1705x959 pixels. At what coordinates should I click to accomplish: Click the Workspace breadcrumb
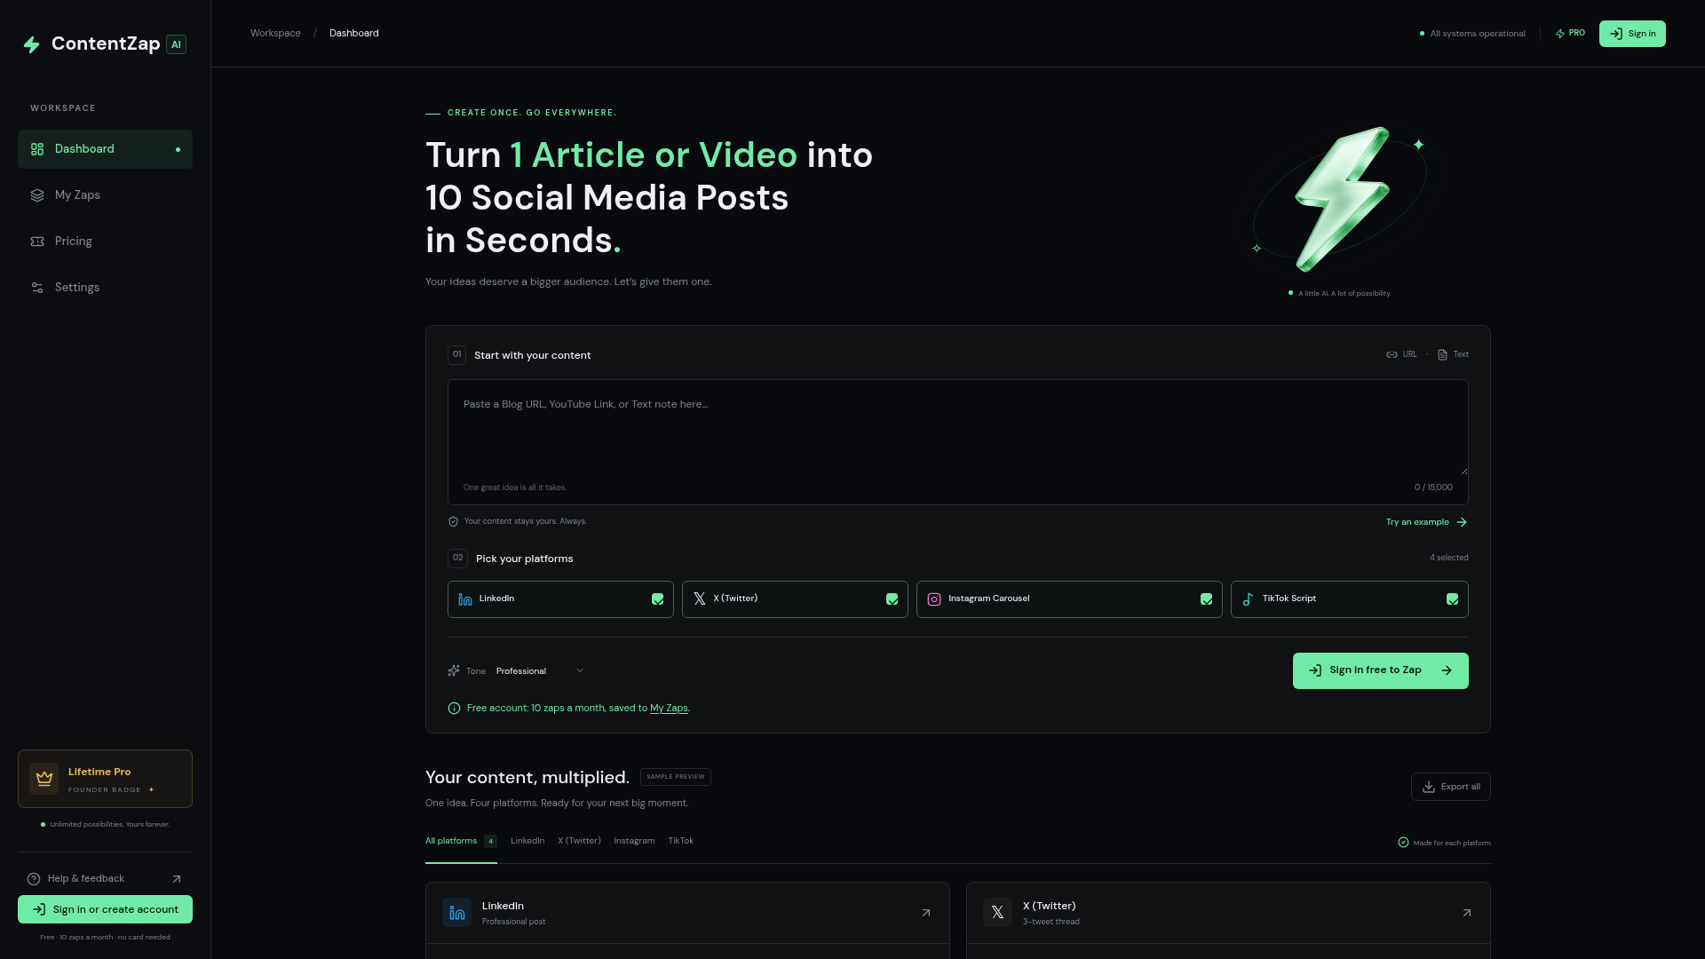[275, 34]
